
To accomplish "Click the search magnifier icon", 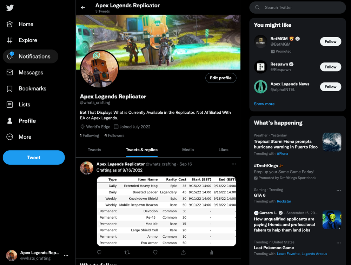I will click(x=257, y=7).
